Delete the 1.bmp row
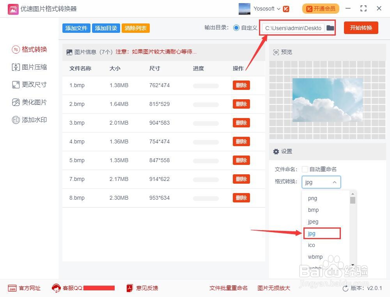The image size is (390, 297). [241, 85]
